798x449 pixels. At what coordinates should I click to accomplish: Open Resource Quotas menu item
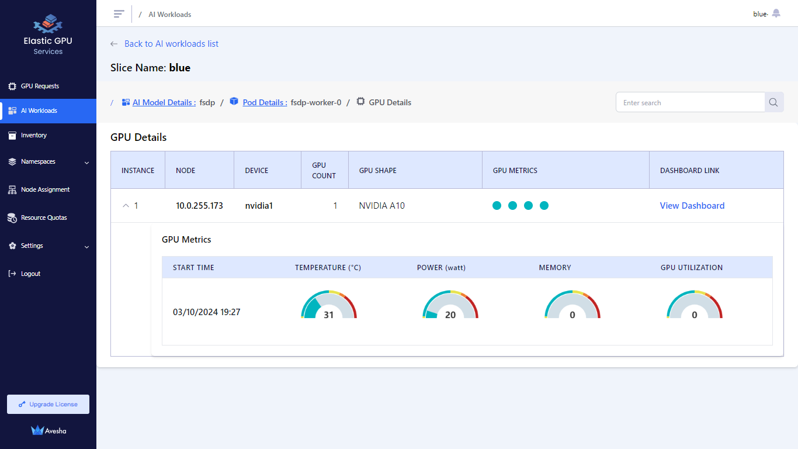[48, 217]
